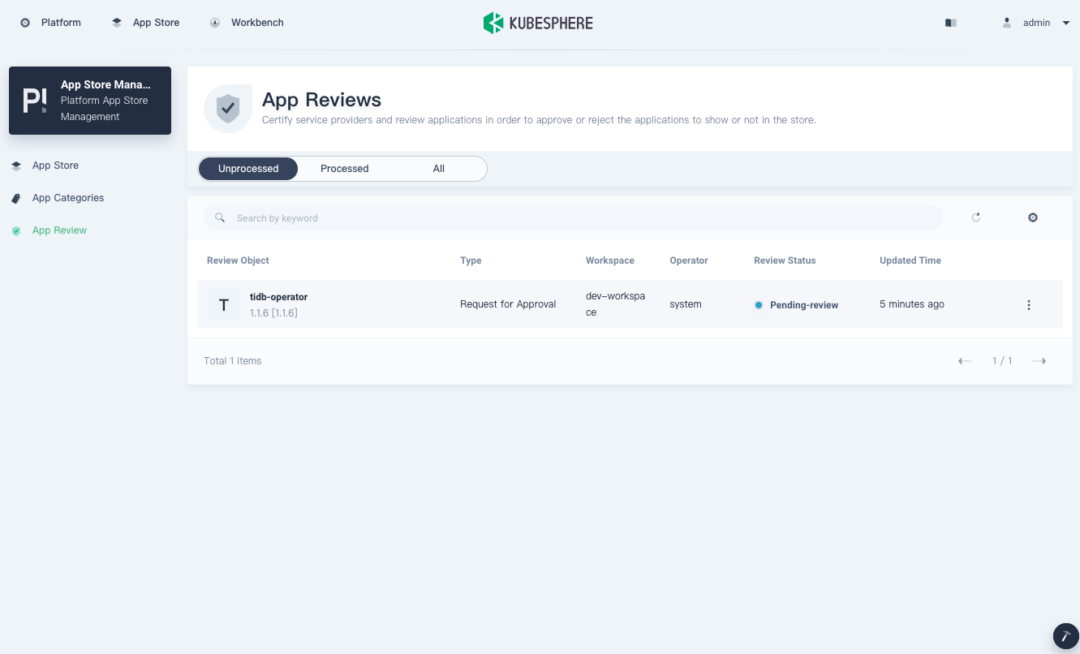Open the three-dot menu for tidb-operator
The height and width of the screenshot is (654, 1080).
point(1028,305)
